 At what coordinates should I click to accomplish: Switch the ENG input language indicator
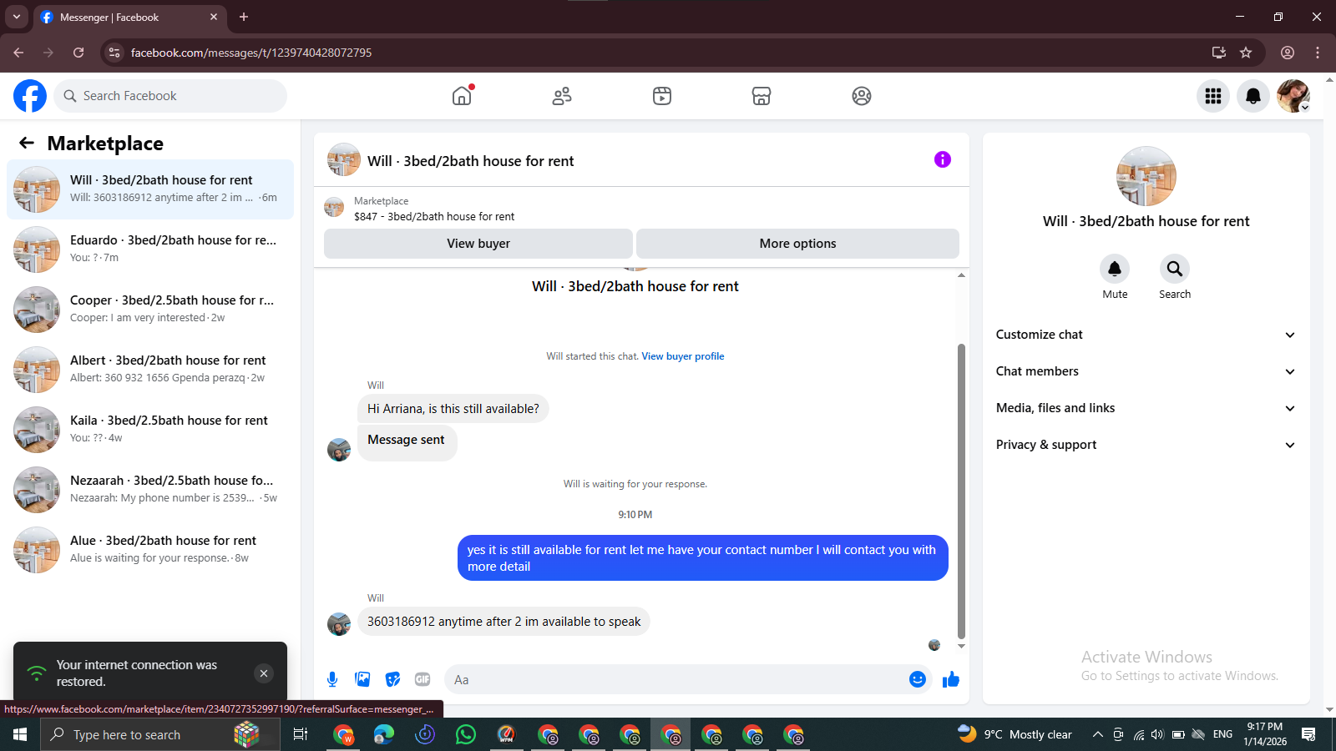[x=1222, y=734]
